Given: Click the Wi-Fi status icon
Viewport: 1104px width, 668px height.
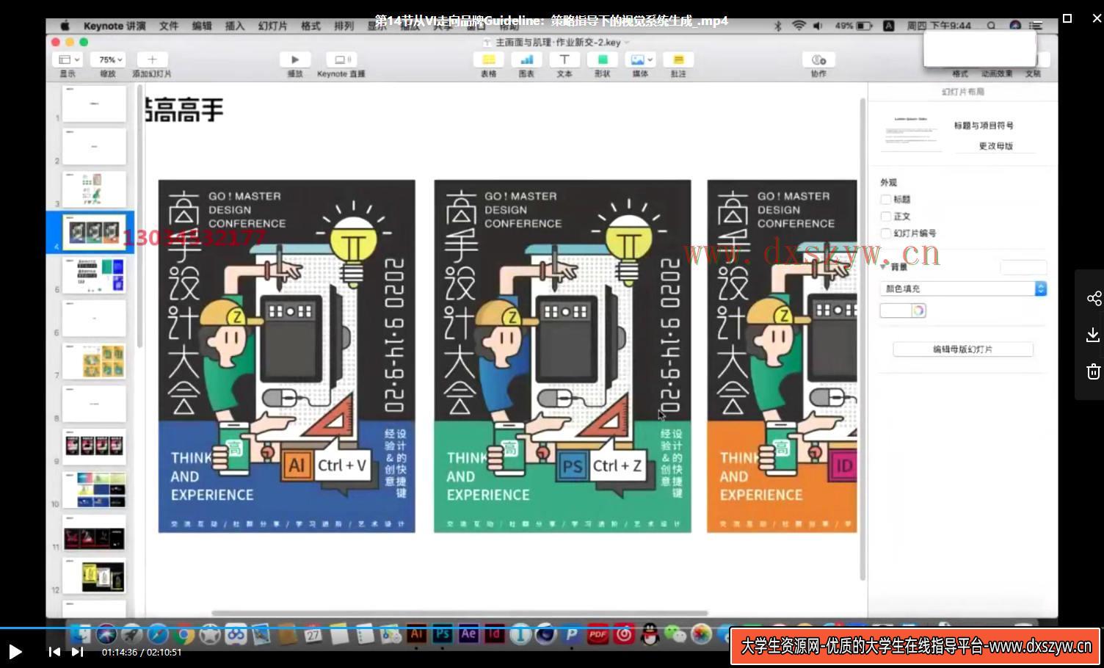Looking at the screenshot, I should [799, 26].
